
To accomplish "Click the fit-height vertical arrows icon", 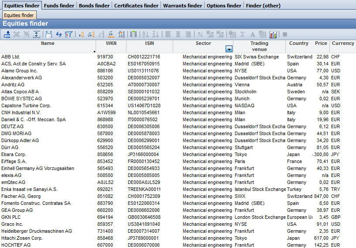I will click(x=37, y=34).
